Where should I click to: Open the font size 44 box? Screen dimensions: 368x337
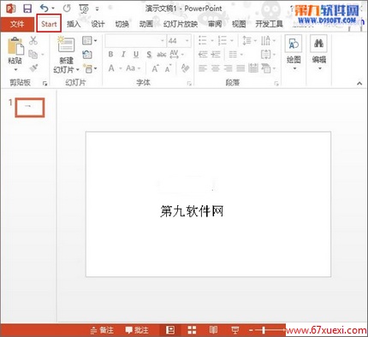(x=179, y=41)
